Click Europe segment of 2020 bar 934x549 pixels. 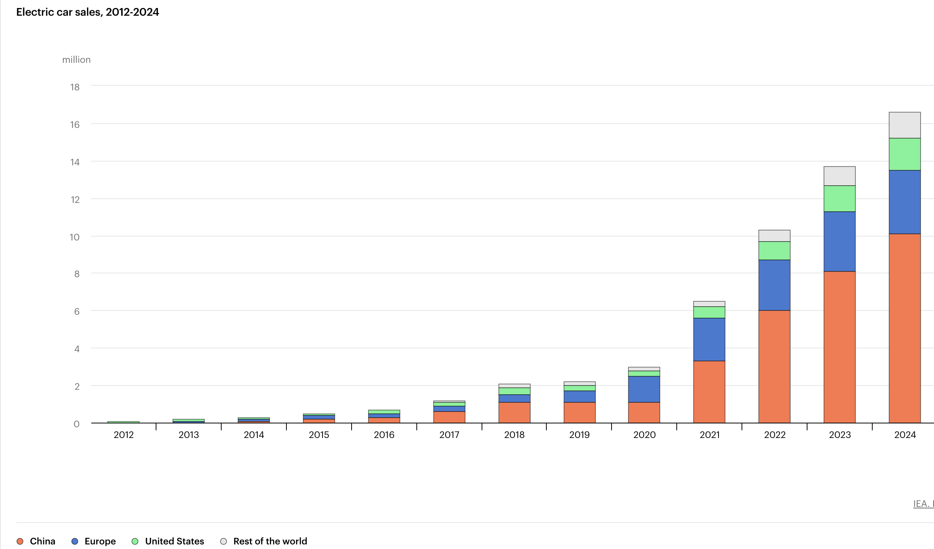pyautogui.click(x=644, y=389)
